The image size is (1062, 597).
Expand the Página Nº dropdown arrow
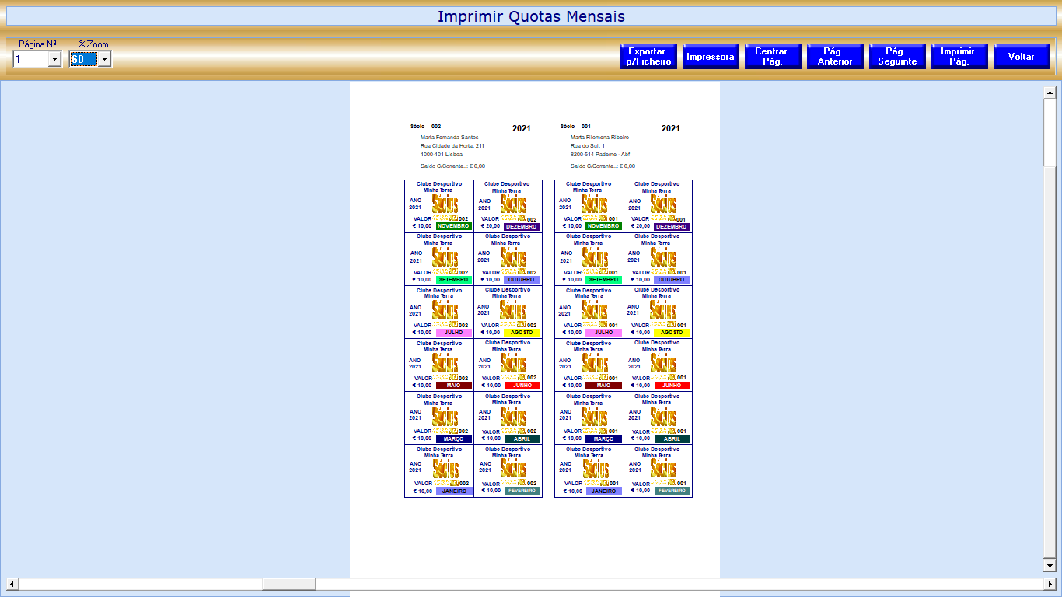(x=54, y=60)
